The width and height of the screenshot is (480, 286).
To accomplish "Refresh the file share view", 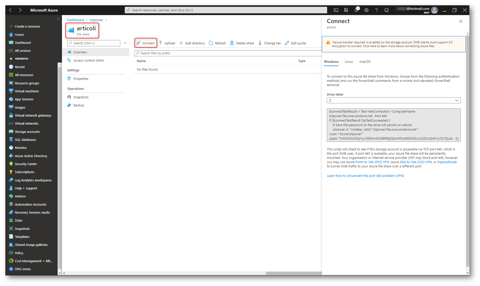I will pyautogui.click(x=217, y=43).
